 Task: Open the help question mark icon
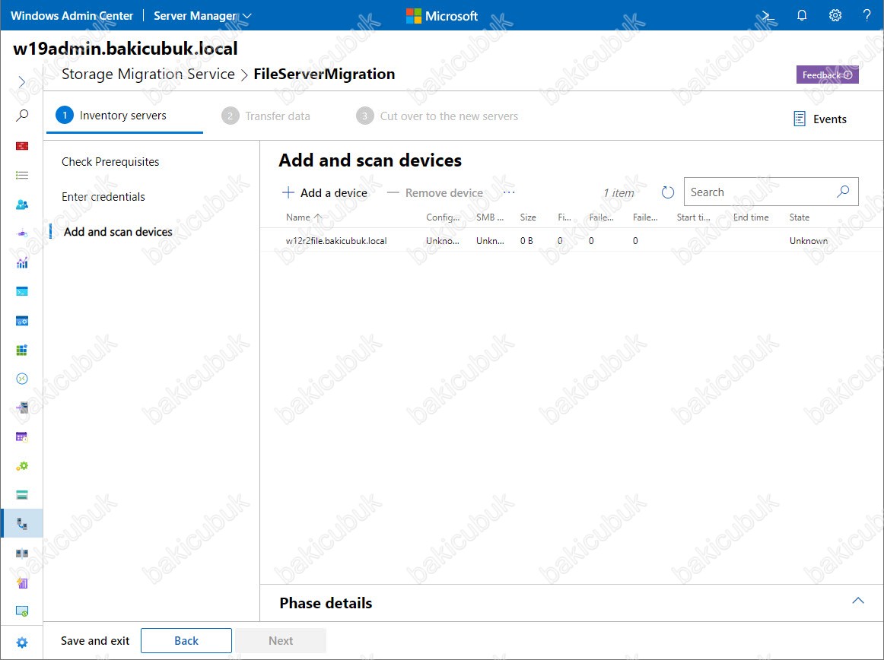click(x=867, y=15)
